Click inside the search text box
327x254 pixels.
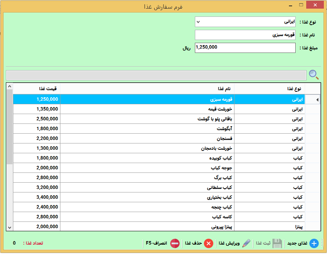pos(156,75)
